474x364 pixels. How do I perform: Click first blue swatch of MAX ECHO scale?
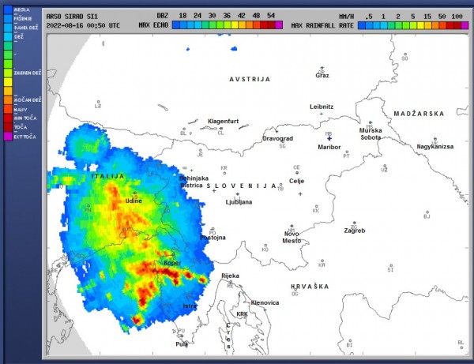click(175, 25)
